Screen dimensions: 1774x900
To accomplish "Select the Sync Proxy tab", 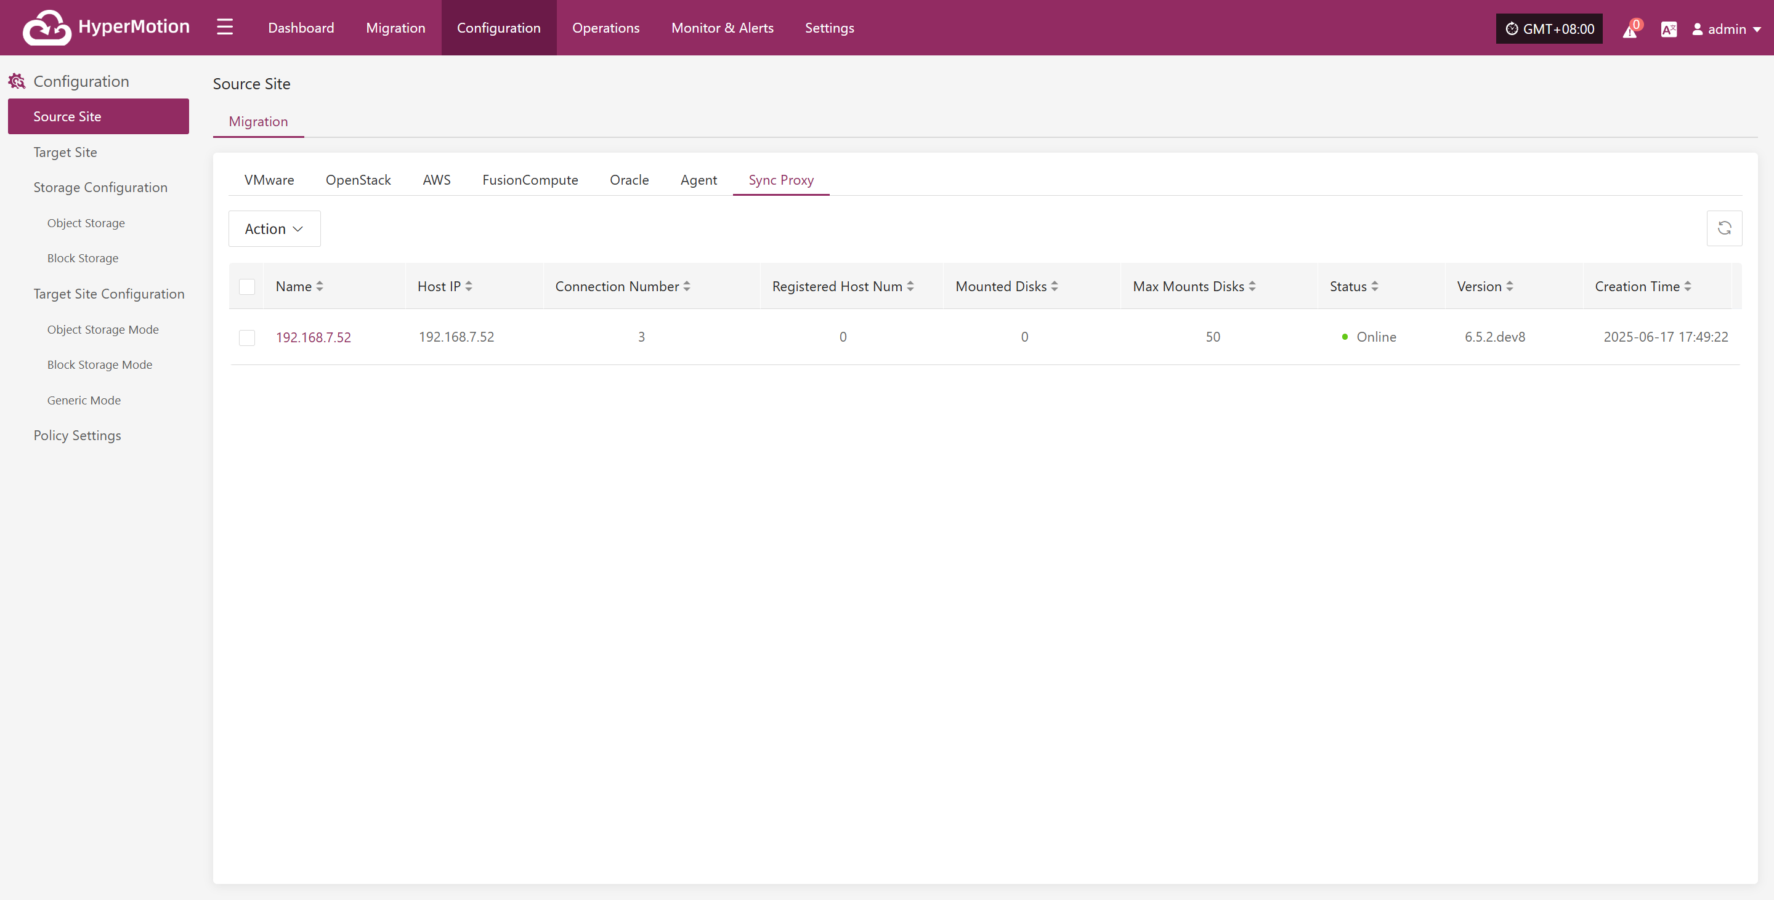I will point(781,180).
